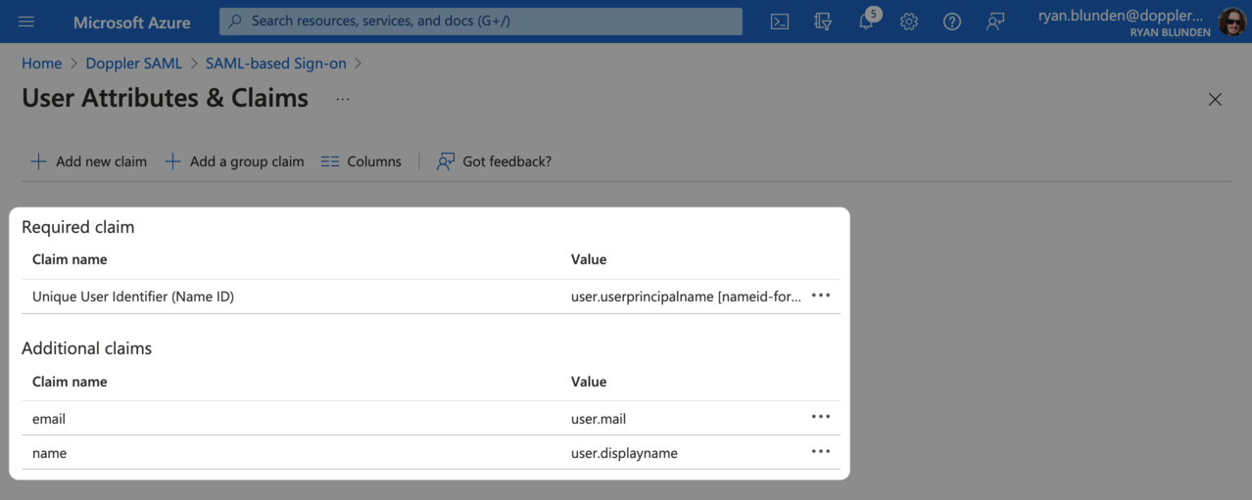Viewport: 1252px width, 500px height.
Task: Click Add new claim
Action: (x=89, y=161)
